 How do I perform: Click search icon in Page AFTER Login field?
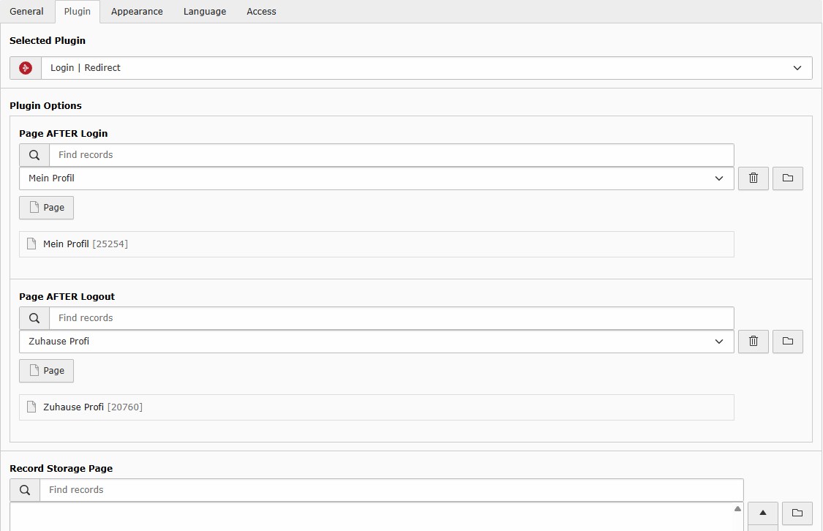(x=34, y=155)
